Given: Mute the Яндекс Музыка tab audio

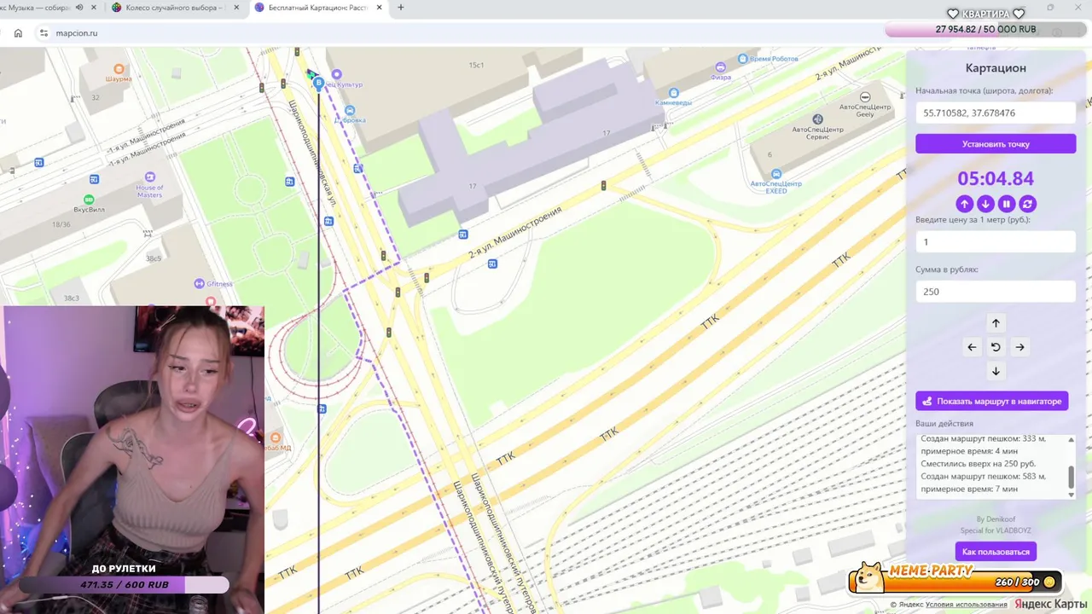Looking at the screenshot, I should 79,8.
